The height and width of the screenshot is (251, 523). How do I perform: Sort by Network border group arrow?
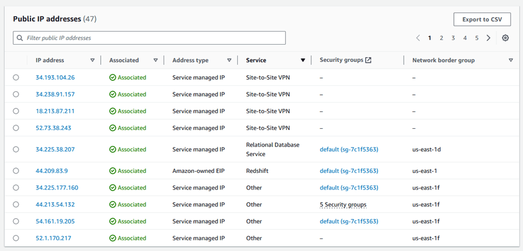[510, 60]
